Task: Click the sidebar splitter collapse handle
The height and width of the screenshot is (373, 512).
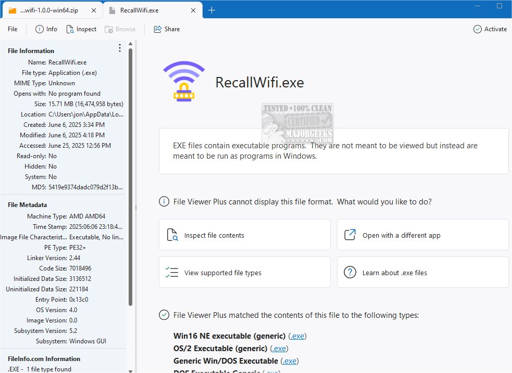Action: pyautogui.click(x=136, y=208)
